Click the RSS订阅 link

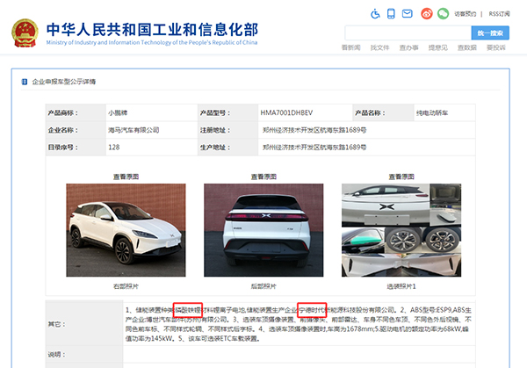point(499,14)
